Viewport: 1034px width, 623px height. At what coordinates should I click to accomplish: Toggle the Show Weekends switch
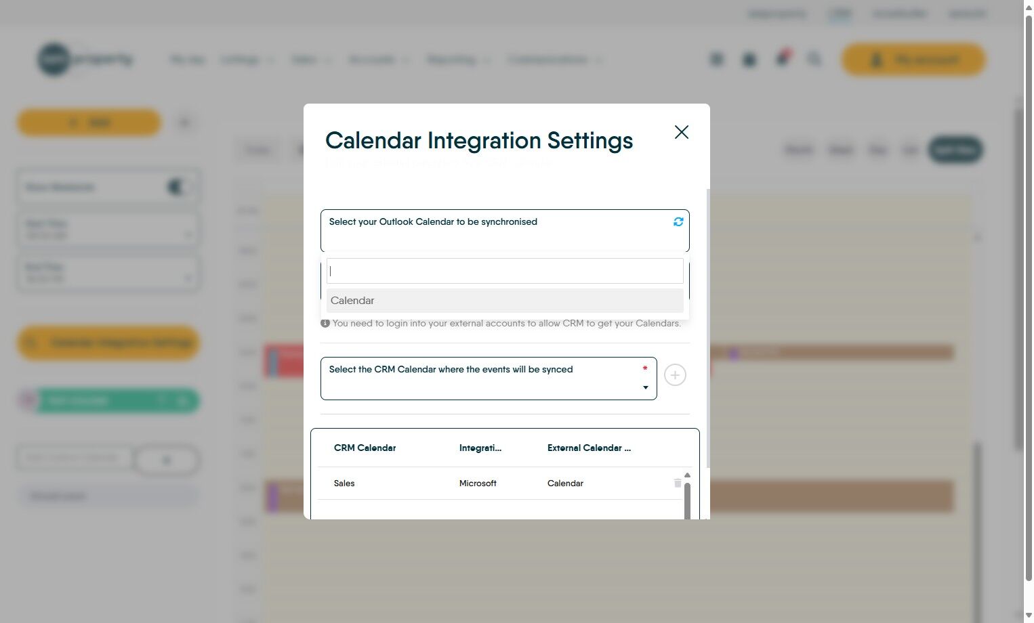pyautogui.click(x=178, y=187)
